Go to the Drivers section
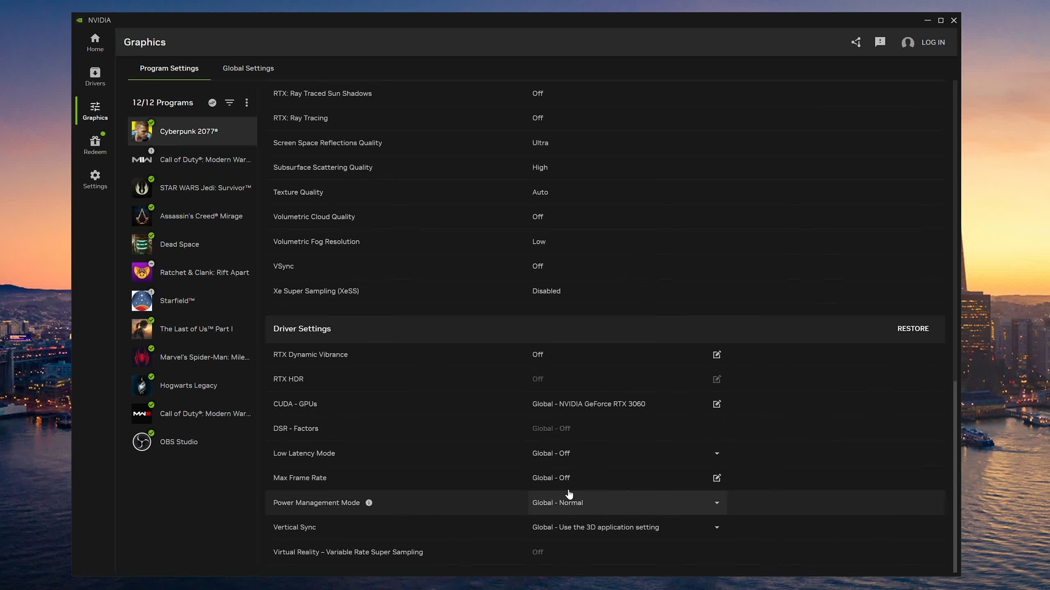This screenshot has width=1050, height=590. [95, 77]
